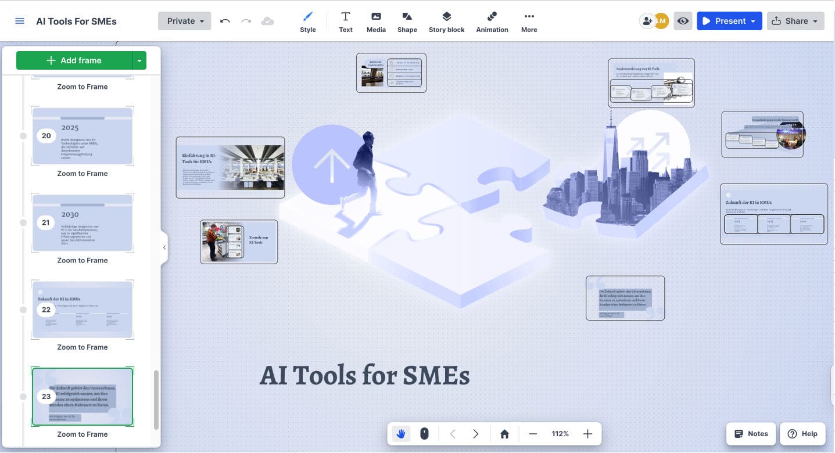Viewport: 835px width, 453px height.
Task: Open the Media insertion tool
Action: pos(376,20)
